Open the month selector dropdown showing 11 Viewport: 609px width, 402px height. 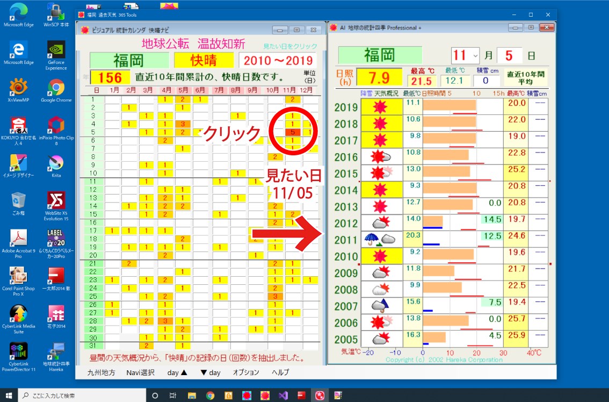(x=475, y=55)
